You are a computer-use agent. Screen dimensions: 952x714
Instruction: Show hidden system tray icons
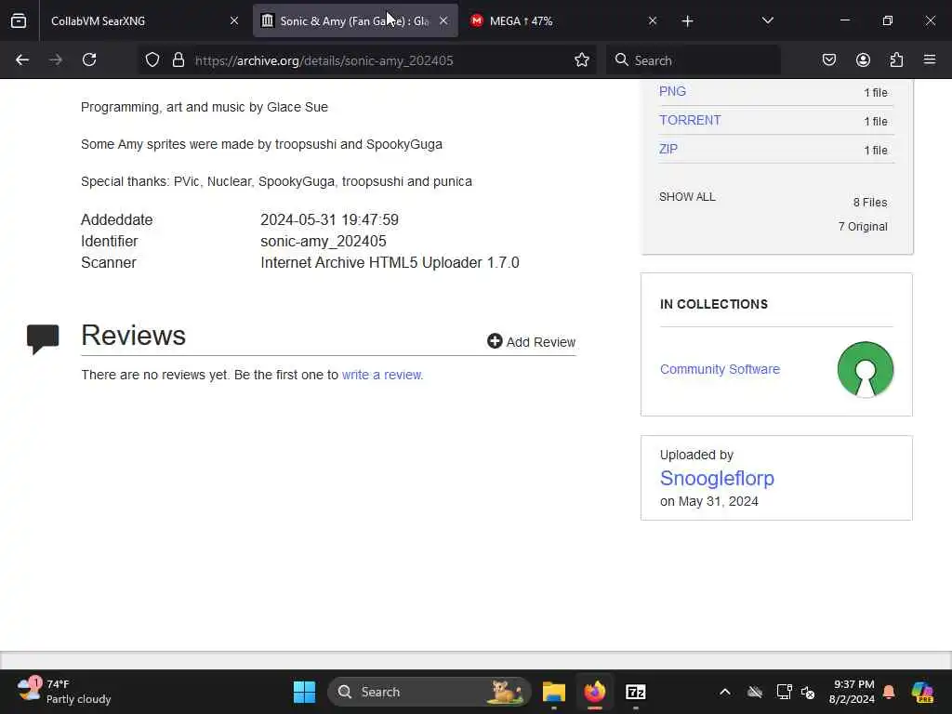725,692
